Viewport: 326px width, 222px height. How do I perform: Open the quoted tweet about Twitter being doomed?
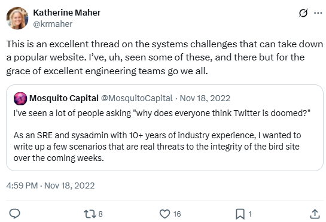click(x=164, y=127)
